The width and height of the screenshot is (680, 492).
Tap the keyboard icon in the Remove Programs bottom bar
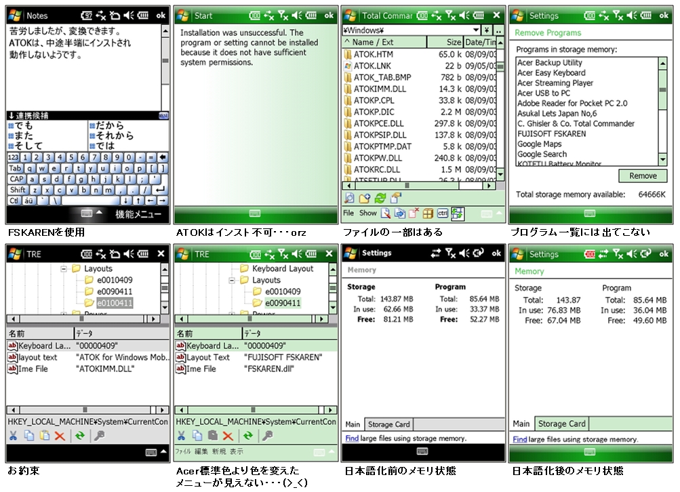coord(590,213)
